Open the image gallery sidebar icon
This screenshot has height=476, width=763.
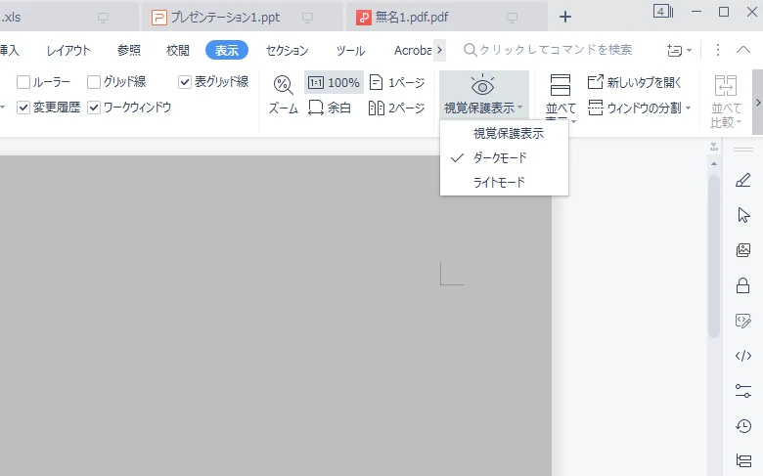point(743,250)
